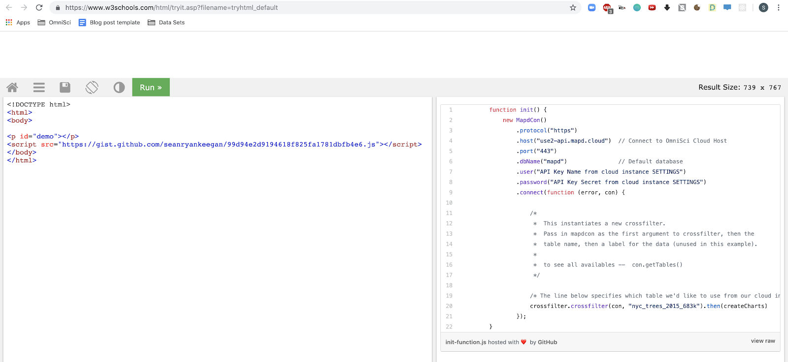Open the Chrome three-dot menu
788x362 pixels.
tap(779, 7)
